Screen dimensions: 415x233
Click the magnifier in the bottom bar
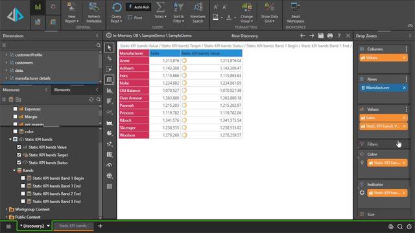(400, 227)
